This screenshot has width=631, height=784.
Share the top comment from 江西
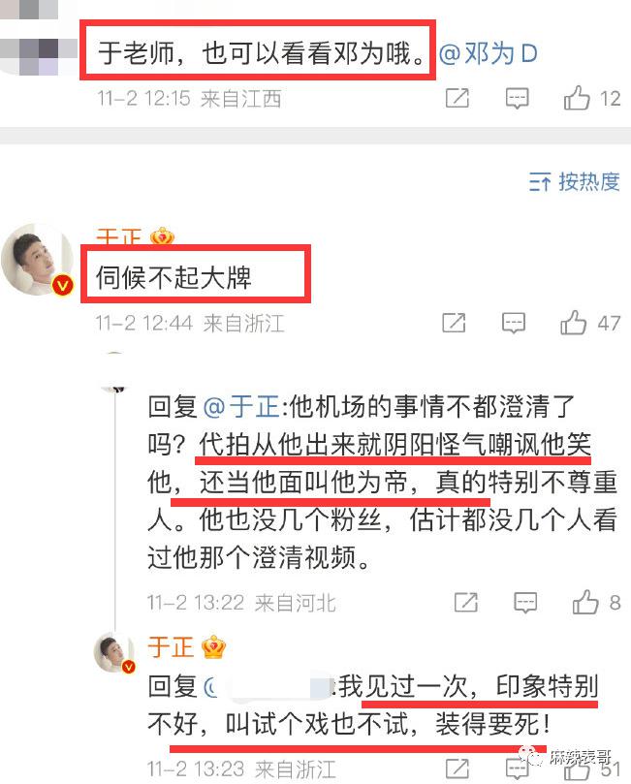457,98
